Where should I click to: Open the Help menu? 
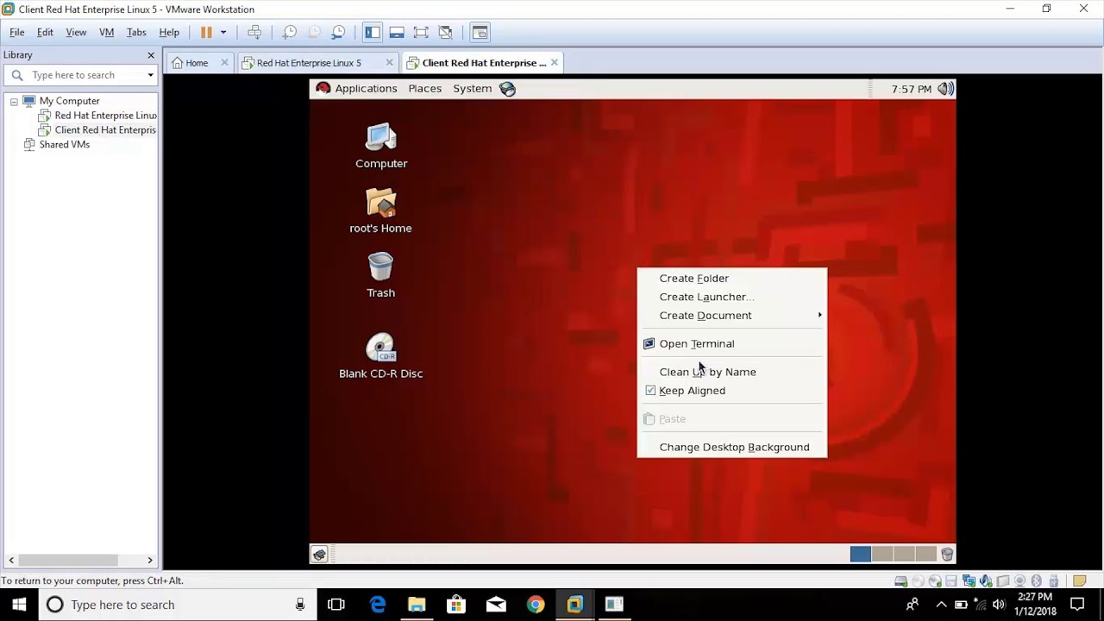[169, 33]
